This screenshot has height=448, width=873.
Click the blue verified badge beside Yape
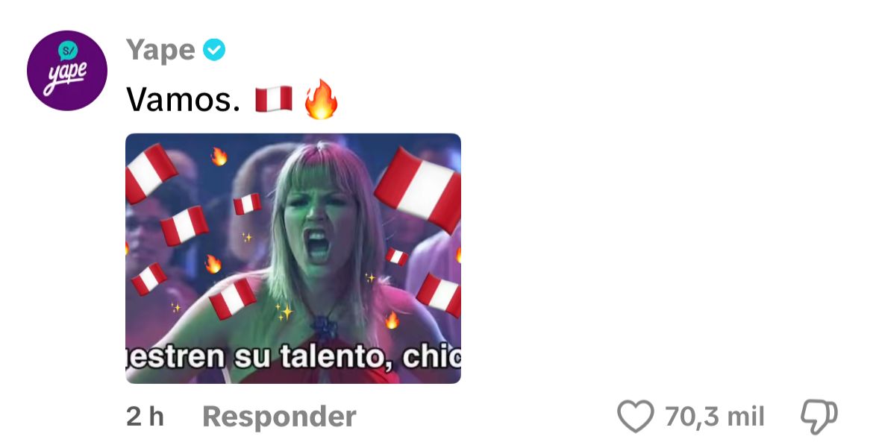(214, 50)
